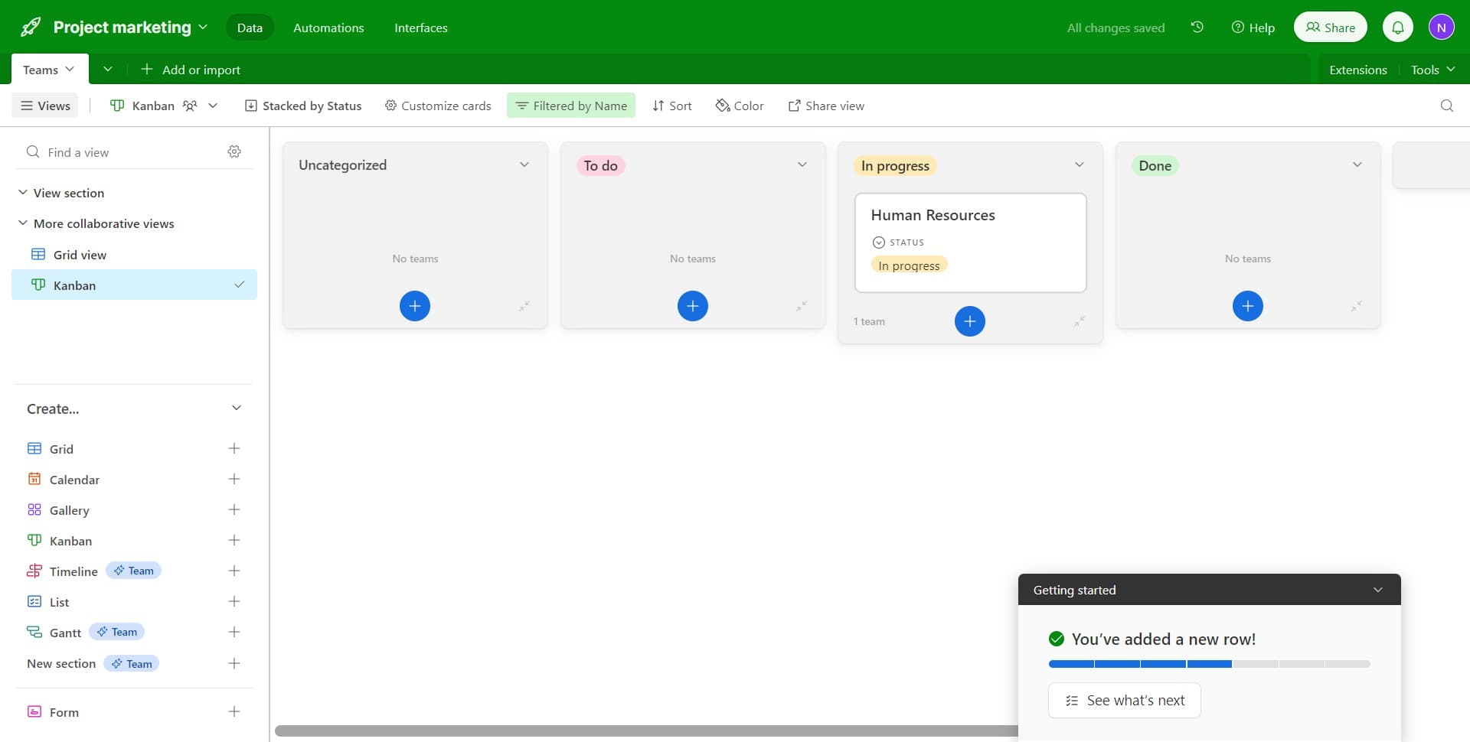Click the plus next to Calendar view
This screenshot has height=742, width=1470.
point(234,480)
